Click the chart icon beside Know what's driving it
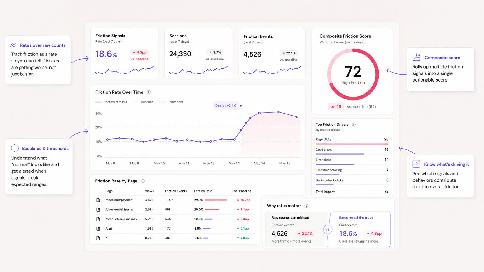Screen dimensions: 484x272 (x=417, y=164)
